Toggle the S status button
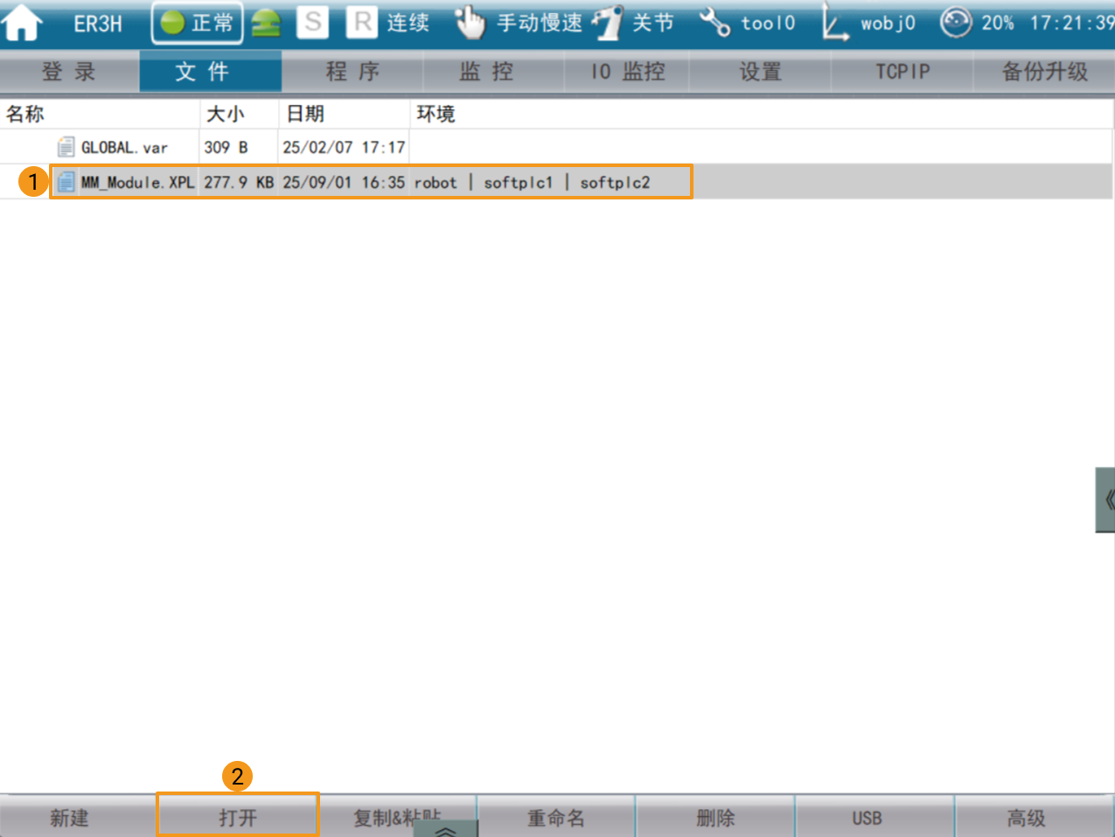This screenshot has width=1115, height=837. coord(312,22)
